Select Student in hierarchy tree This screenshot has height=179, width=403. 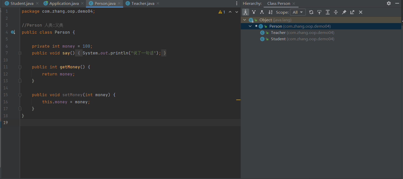(302, 39)
